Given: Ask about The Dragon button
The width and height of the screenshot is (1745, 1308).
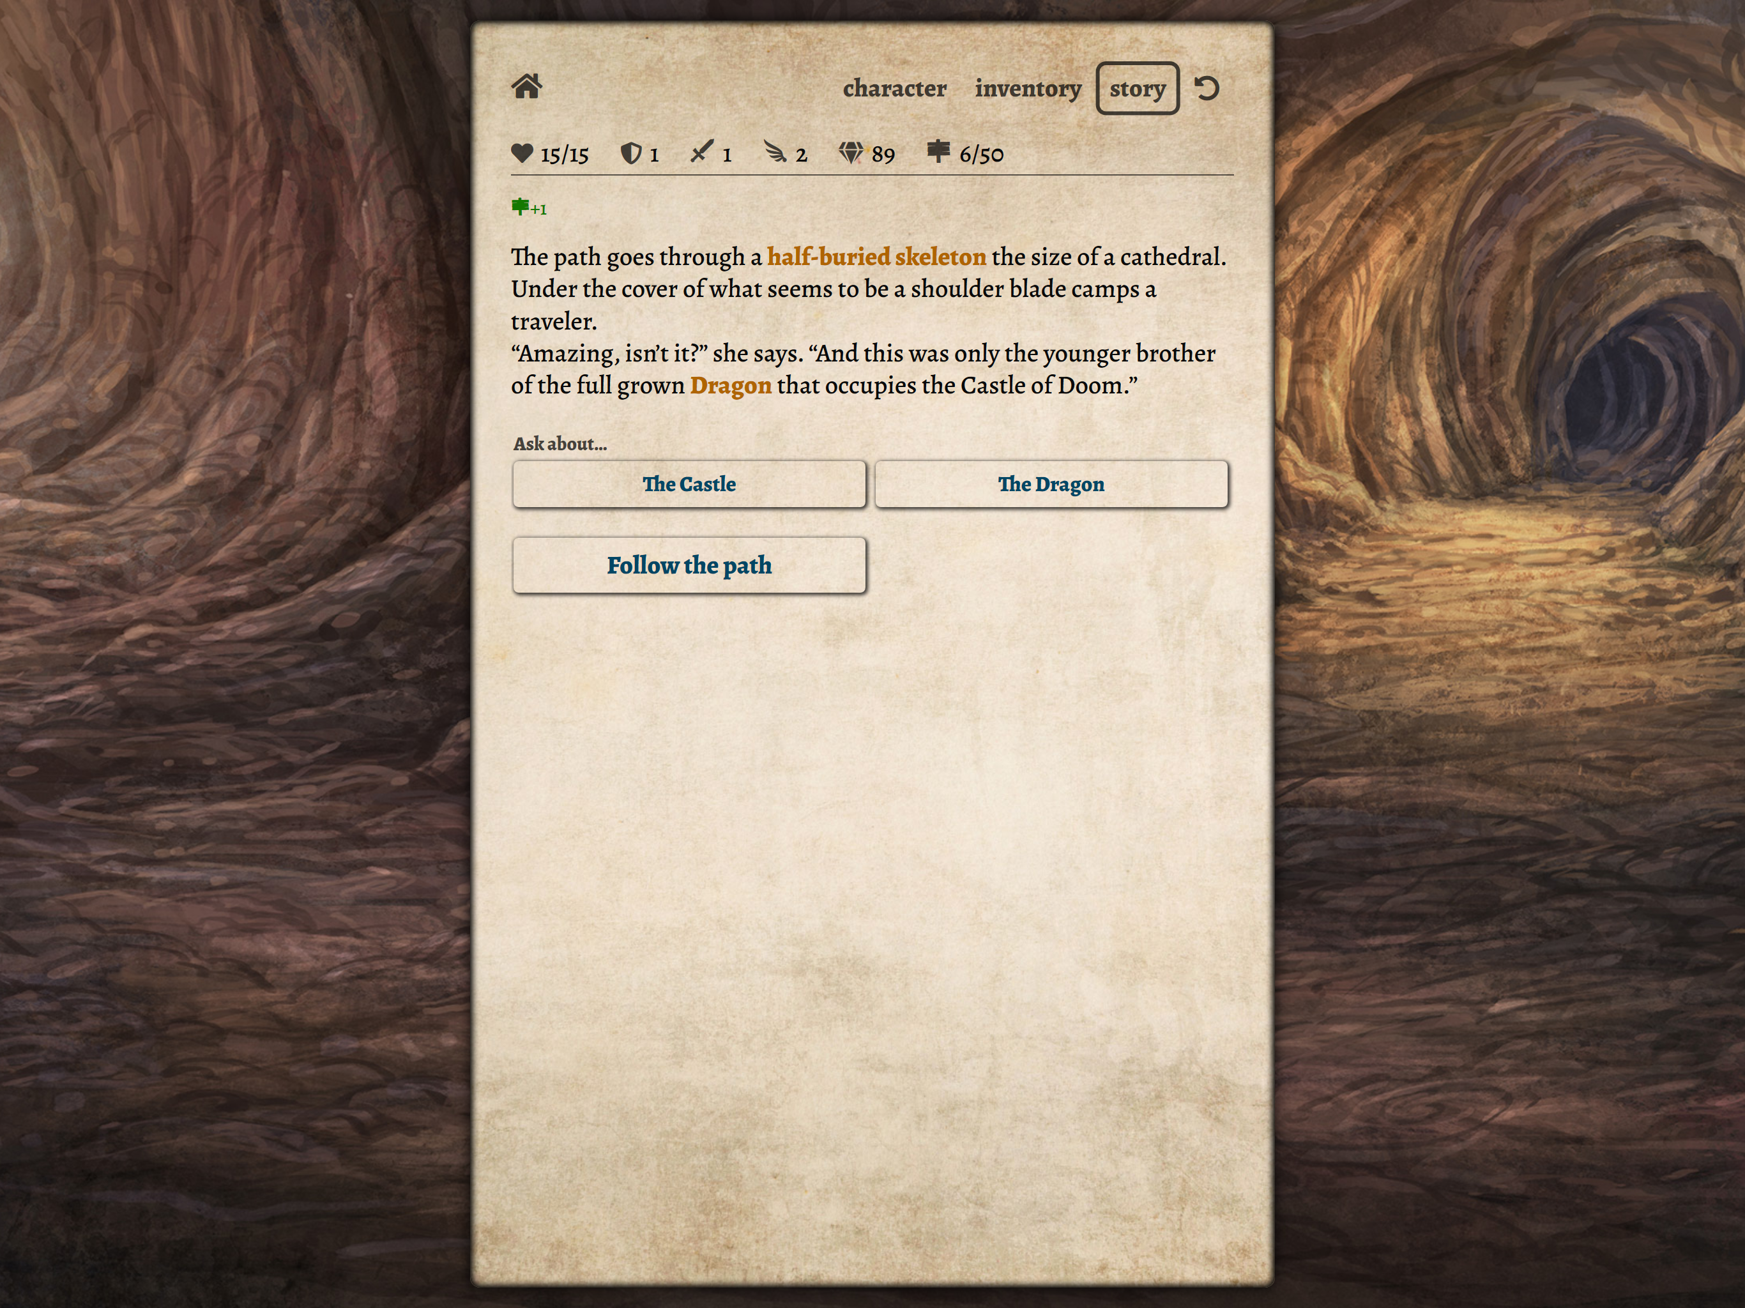Looking at the screenshot, I should [x=1051, y=483].
